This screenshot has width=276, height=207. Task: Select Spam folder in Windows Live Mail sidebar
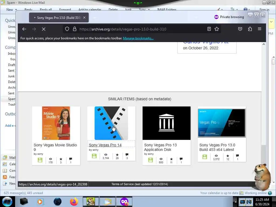click(12, 99)
